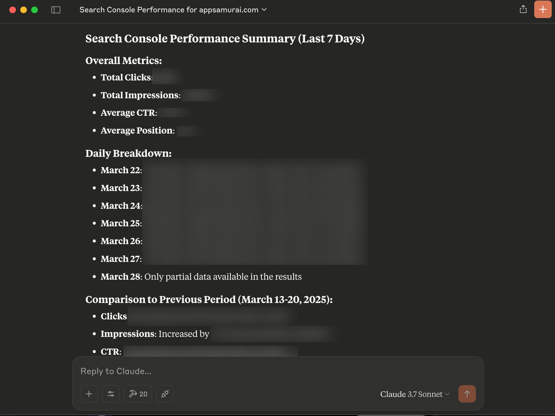
Task: Open the chat title dropdown chevron
Action: tap(264, 10)
